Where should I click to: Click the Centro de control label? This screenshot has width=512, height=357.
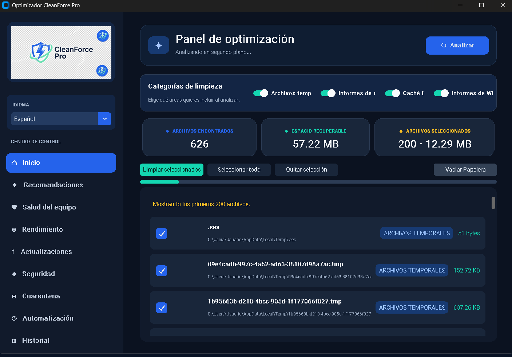point(36,142)
